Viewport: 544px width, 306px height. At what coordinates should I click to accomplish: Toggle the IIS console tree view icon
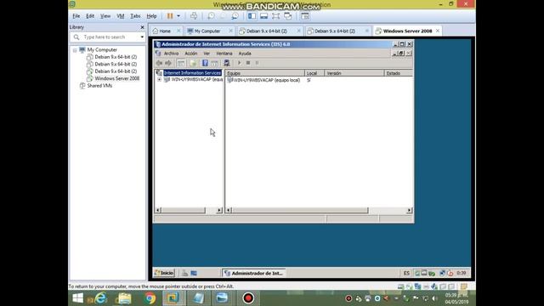coord(181,63)
